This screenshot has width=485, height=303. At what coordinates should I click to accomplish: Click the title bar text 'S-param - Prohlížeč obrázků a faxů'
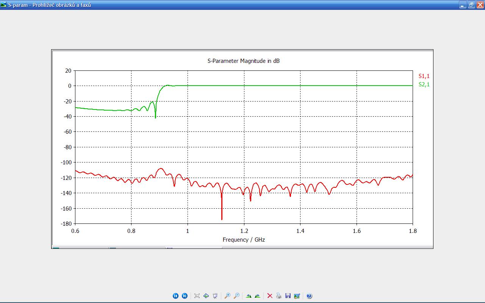(50, 5)
